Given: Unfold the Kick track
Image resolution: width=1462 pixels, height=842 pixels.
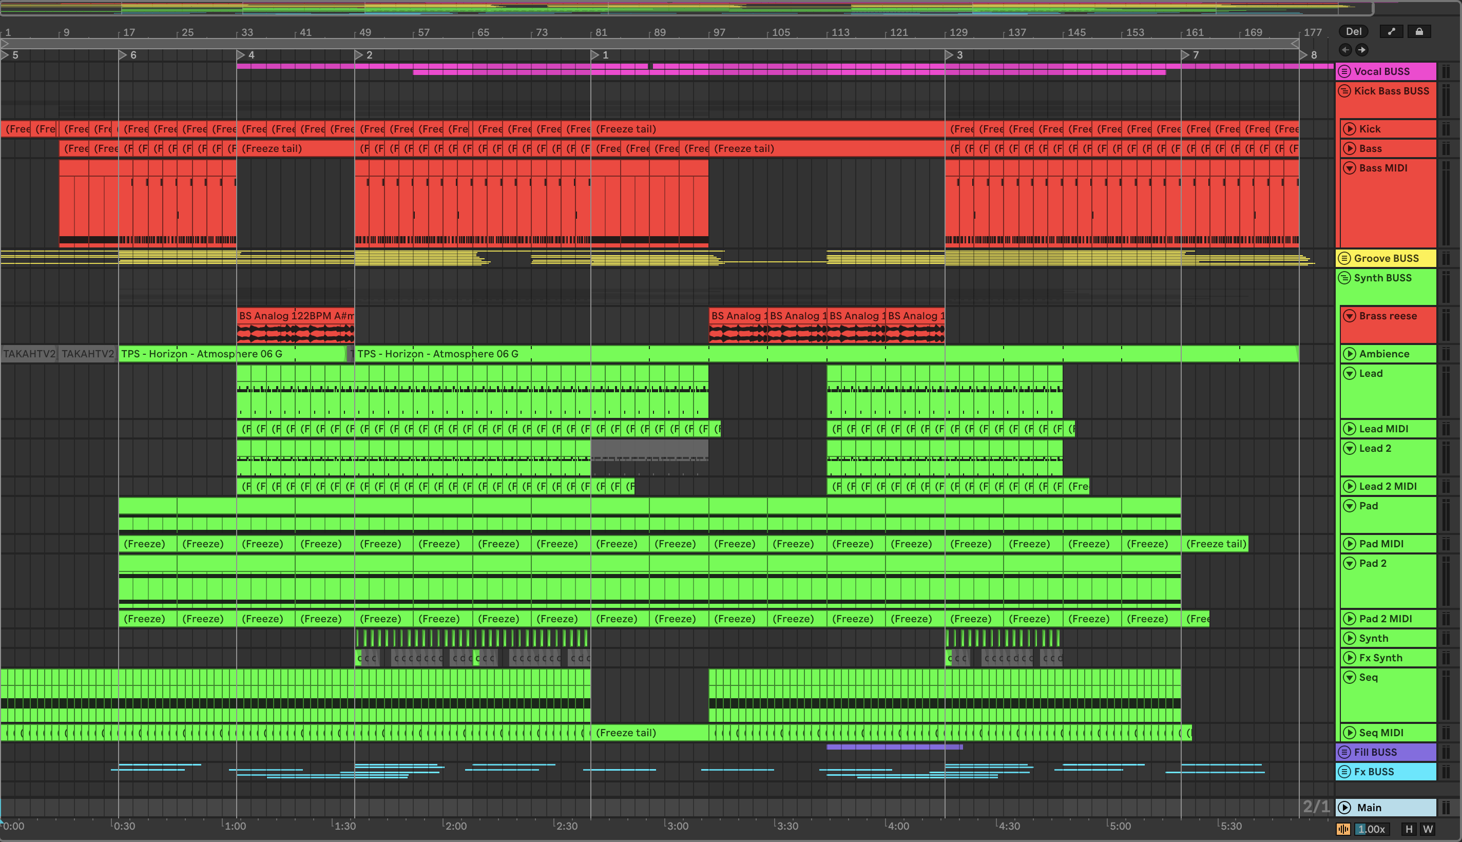Looking at the screenshot, I should tap(1349, 129).
